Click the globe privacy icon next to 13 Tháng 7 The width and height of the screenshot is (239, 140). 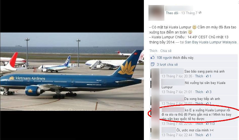(x=200, y=13)
